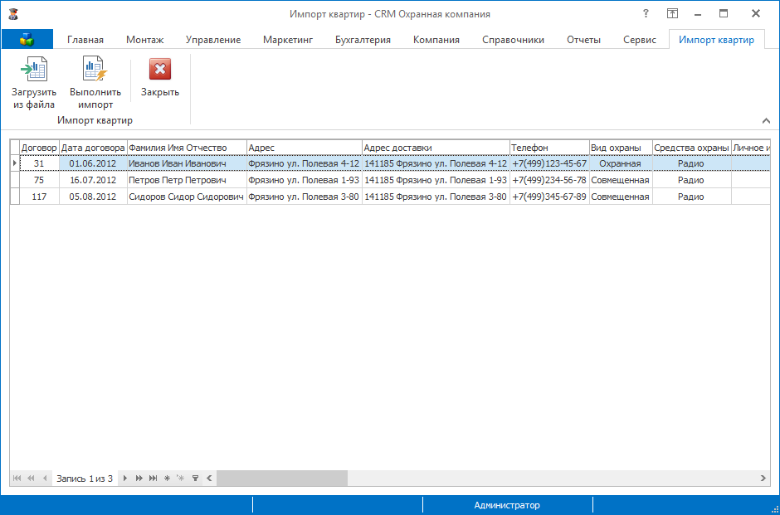
Task: Select the date cell 01.06.2012
Action: (x=93, y=163)
